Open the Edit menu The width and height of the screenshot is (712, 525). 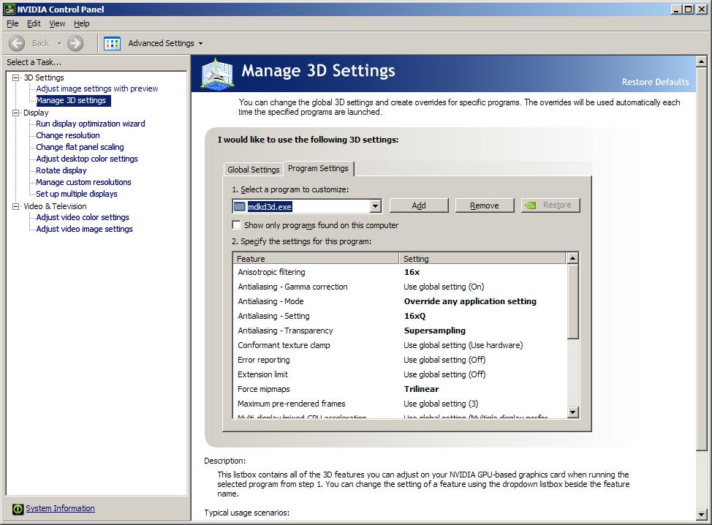pyautogui.click(x=34, y=23)
